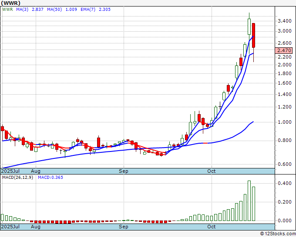The height and width of the screenshot is (237, 296).
Task: Click the 0.400 MACD axis label
Action: point(285,183)
